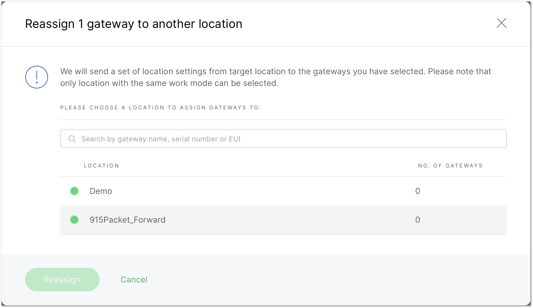Click the gateway count for 915Packet_Forward
The width and height of the screenshot is (533, 308).
[418, 220]
